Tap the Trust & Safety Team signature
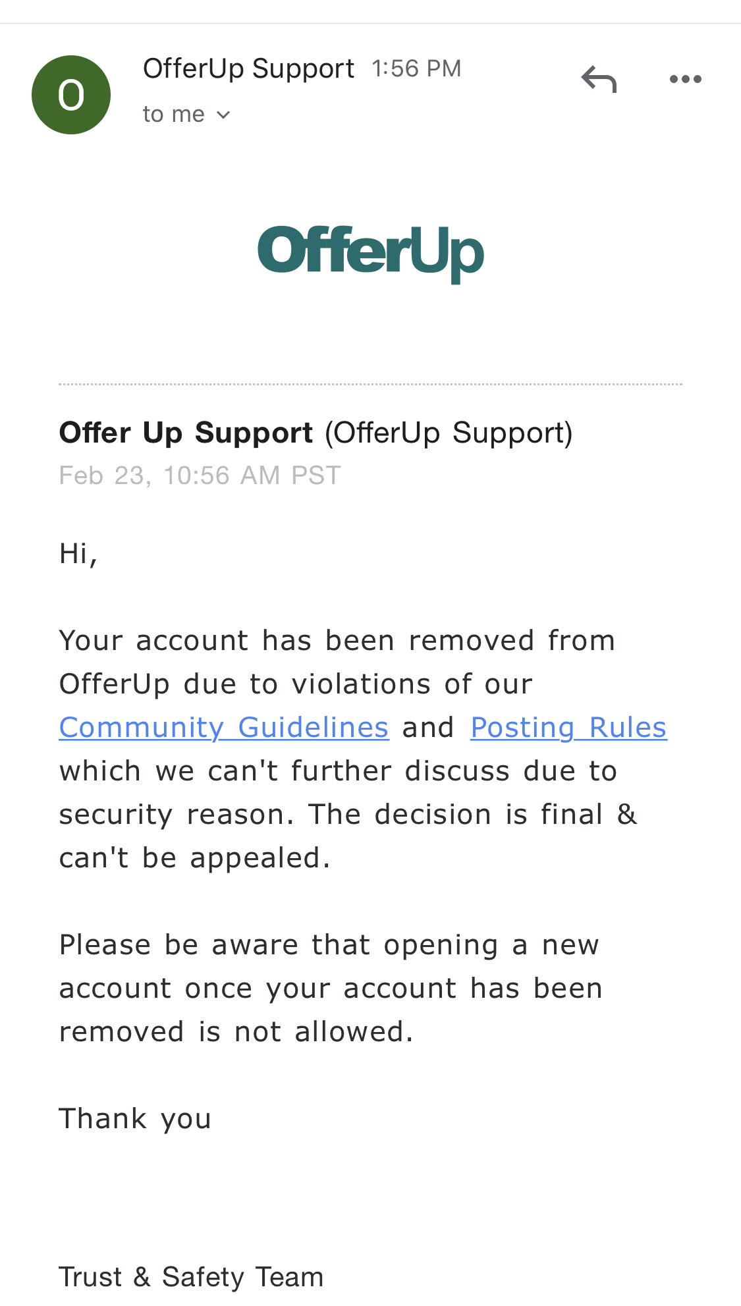741x1306 pixels. [x=191, y=1277]
